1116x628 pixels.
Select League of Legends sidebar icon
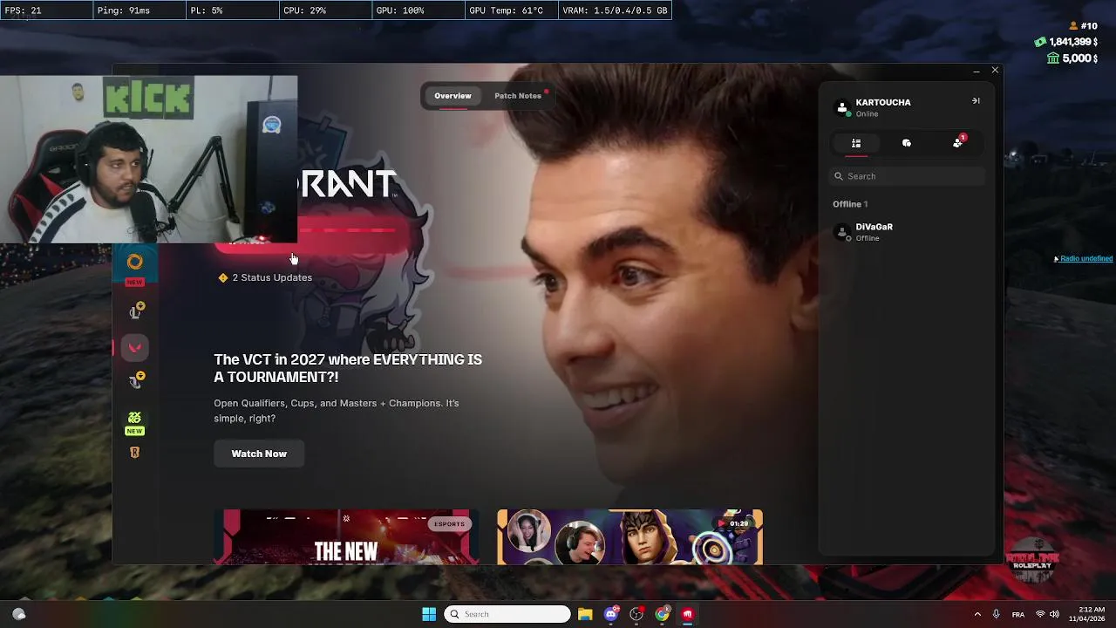coord(136,311)
